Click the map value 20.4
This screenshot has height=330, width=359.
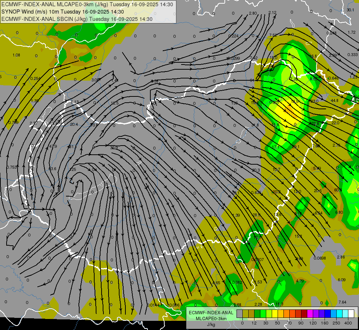pyautogui.click(x=74, y=124)
